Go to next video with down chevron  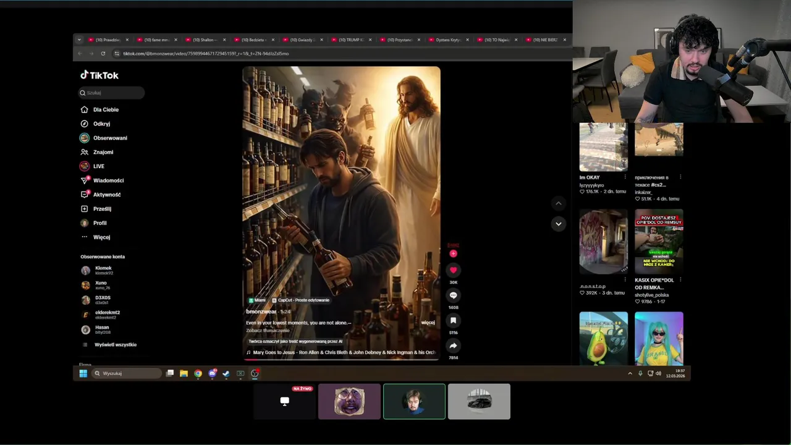pos(558,224)
